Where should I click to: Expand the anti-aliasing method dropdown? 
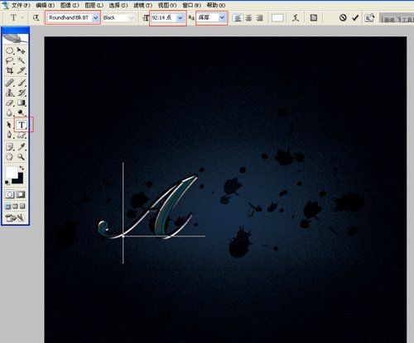pos(222,18)
